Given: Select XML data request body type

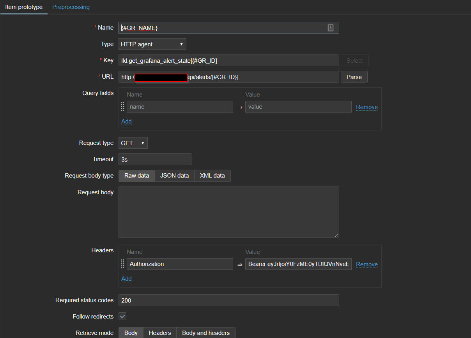Looking at the screenshot, I should coord(212,176).
